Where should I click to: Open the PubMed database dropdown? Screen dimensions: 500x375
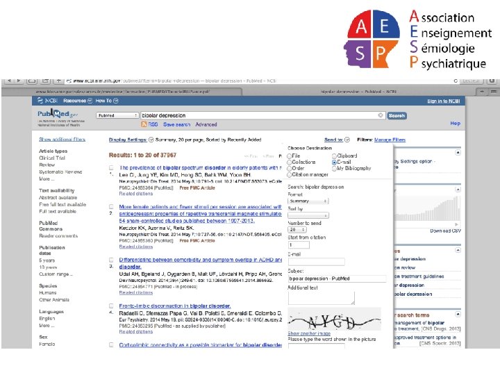(x=117, y=115)
